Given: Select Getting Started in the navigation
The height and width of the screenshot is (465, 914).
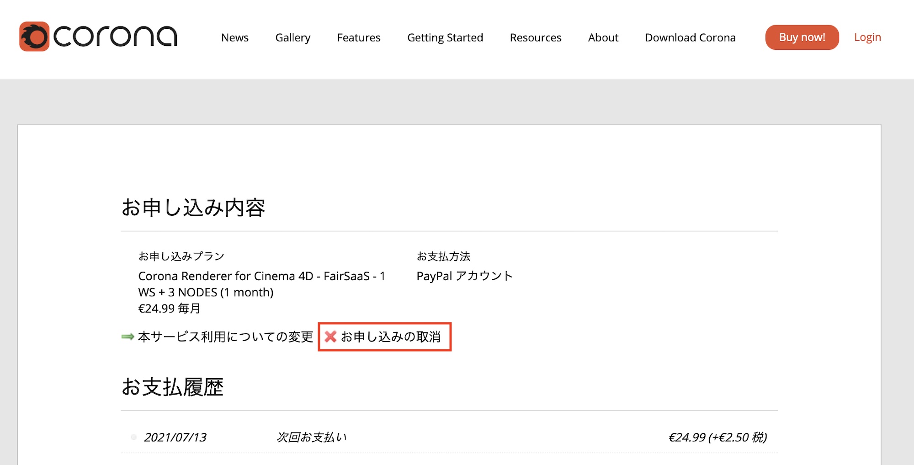Looking at the screenshot, I should click(445, 37).
